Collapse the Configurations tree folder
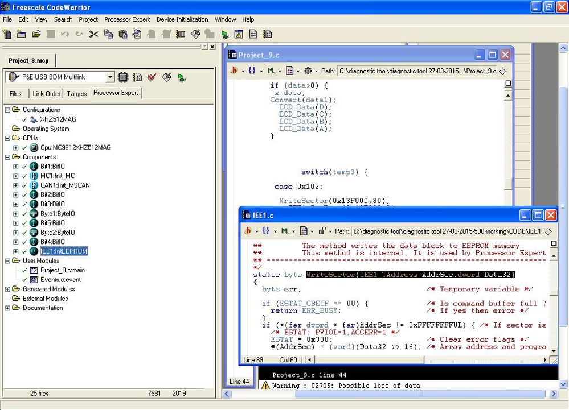 [x=7, y=110]
